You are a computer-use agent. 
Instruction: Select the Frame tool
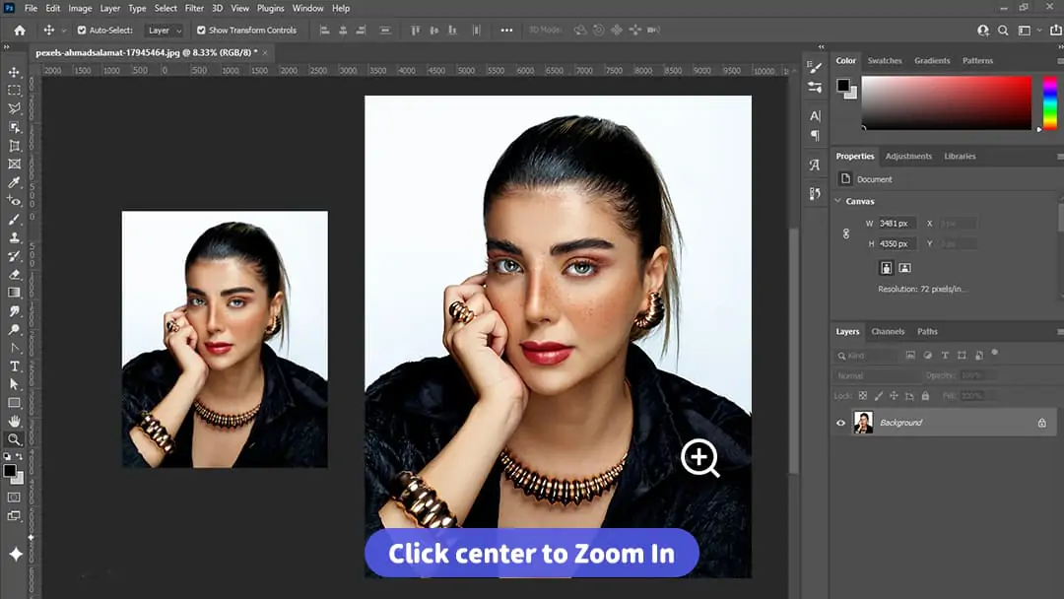(14, 165)
